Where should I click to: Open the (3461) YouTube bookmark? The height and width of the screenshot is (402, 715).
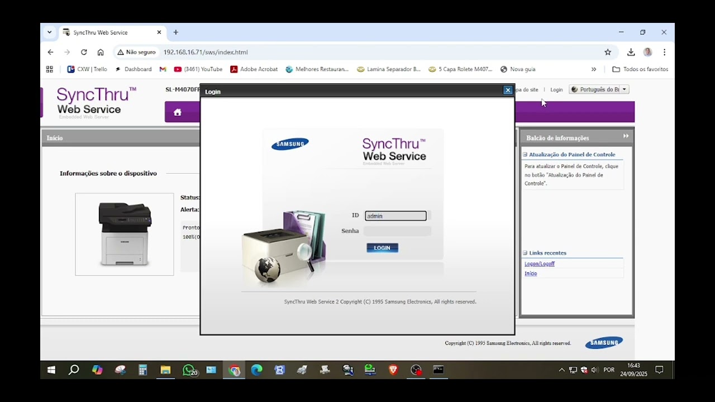pyautogui.click(x=198, y=69)
